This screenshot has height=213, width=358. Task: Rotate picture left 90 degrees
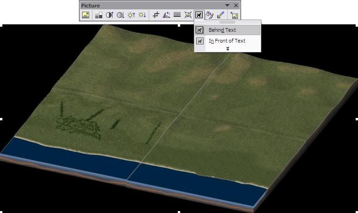click(167, 15)
